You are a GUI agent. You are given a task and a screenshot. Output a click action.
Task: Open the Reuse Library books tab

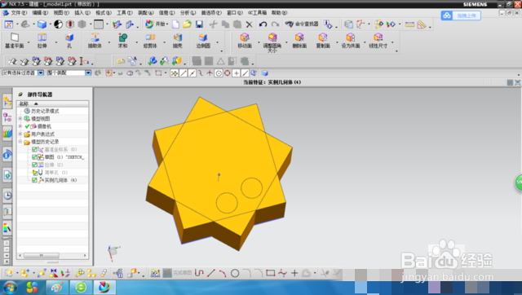pyautogui.click(x=7, y=134)
